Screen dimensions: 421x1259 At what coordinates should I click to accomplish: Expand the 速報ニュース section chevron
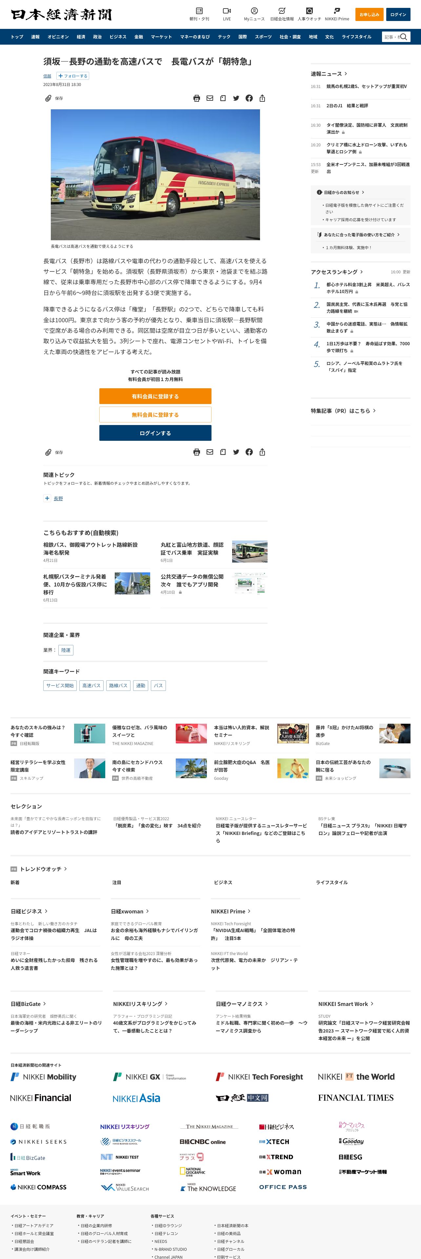pos(346,74)
